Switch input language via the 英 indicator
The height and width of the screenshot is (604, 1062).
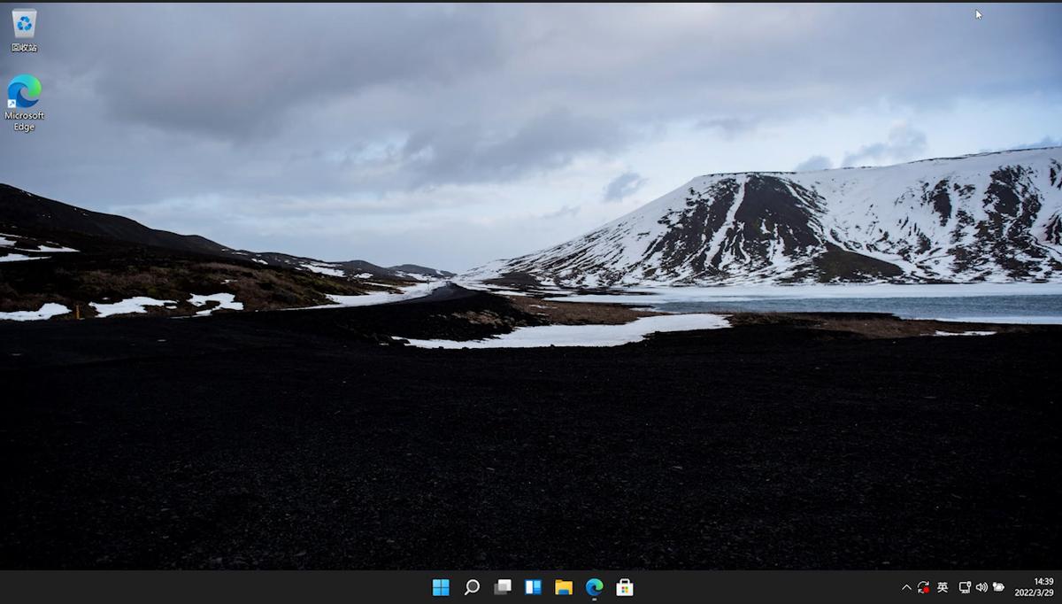[943, 587]
